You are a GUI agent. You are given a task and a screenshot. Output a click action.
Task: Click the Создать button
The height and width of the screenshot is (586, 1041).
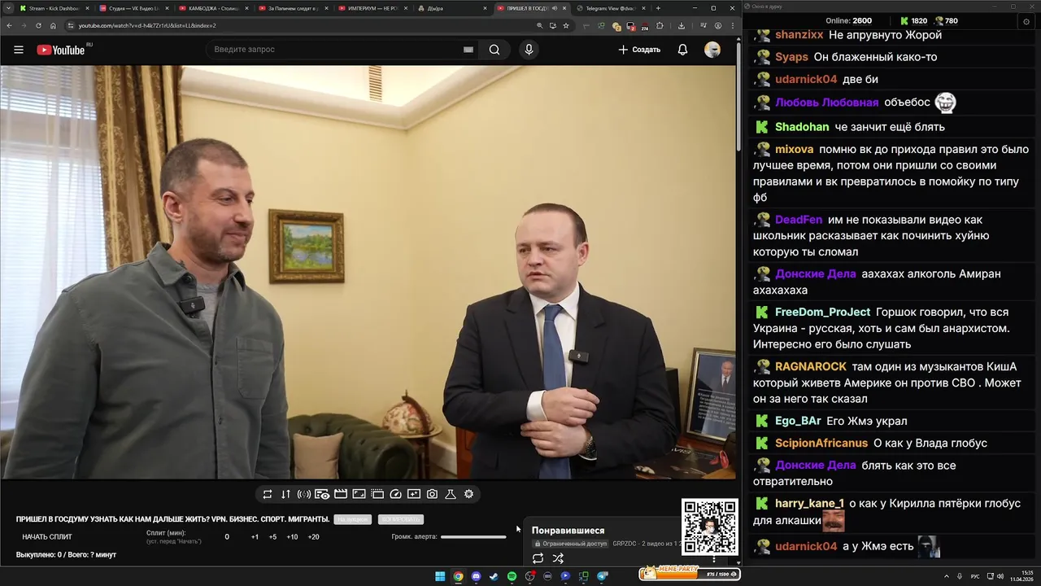coord(639,50)
